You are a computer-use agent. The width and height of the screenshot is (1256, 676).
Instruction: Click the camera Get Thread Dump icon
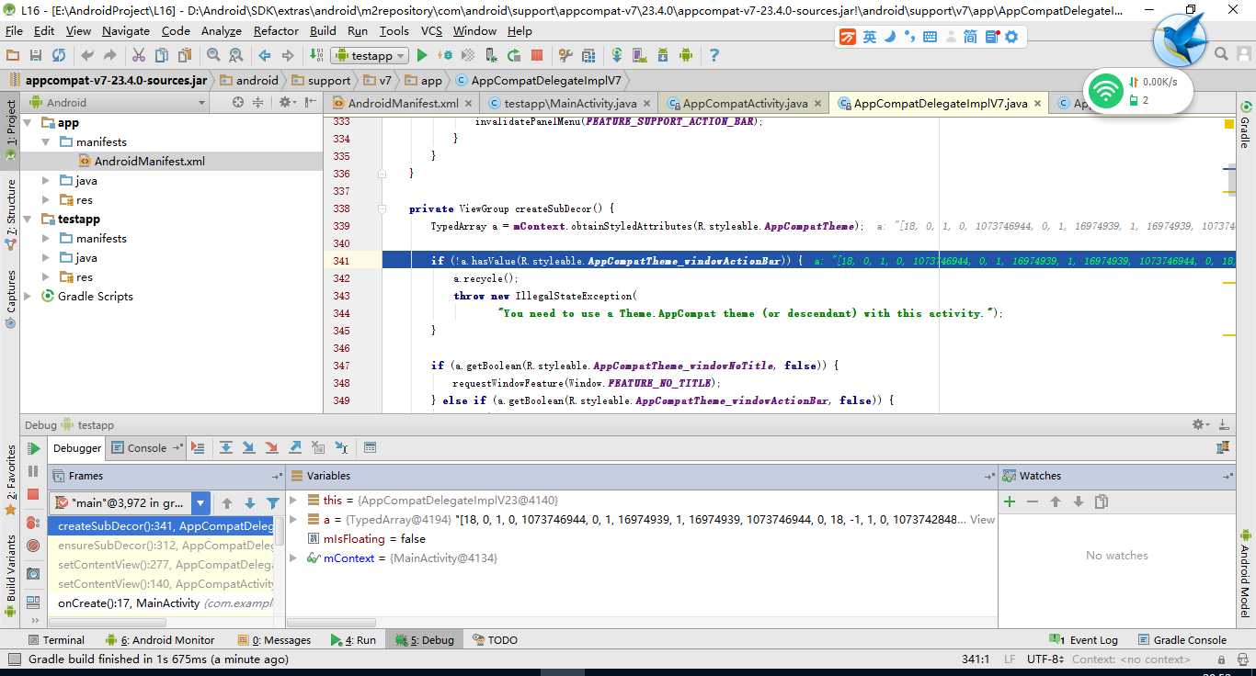point(33,574)
